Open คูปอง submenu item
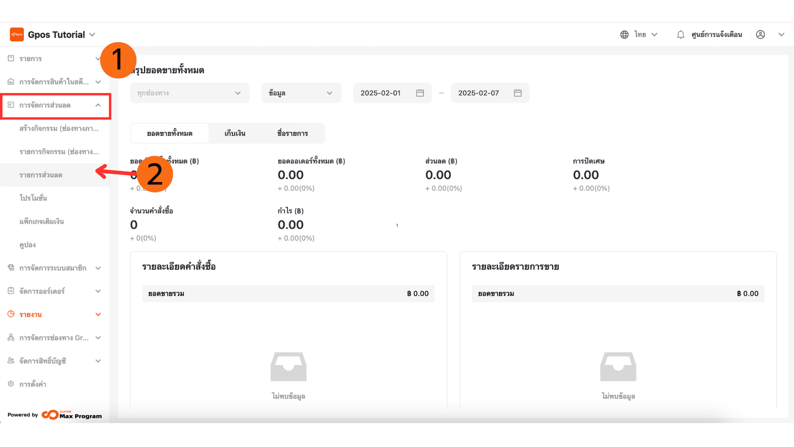The height and width of the screenshot is (447, 794). (28, 245)
